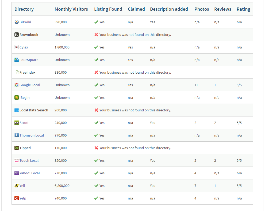Click the 7 photos value for Yell
265x211 pixels.
[x=195, y=186]
